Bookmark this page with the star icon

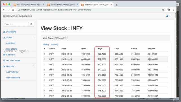tap(163, 10)
